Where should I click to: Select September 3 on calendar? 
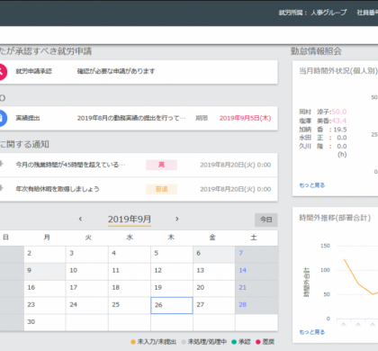click(87, 255)
